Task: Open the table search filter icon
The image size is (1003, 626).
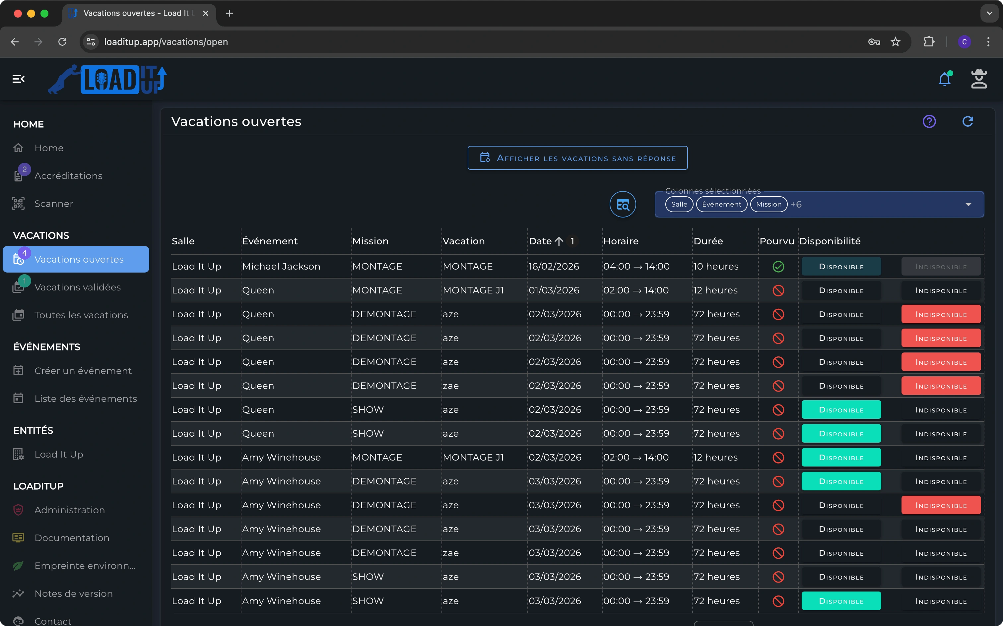Action: coord(623,204)
